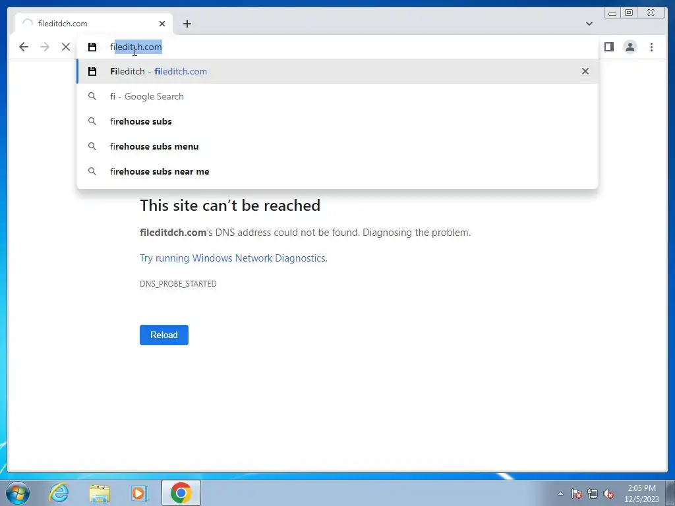This screenshot has width=675, height=506.
Task: Click the search icon beside 'fi - Google Search'
Action: [x=92, y=96]
